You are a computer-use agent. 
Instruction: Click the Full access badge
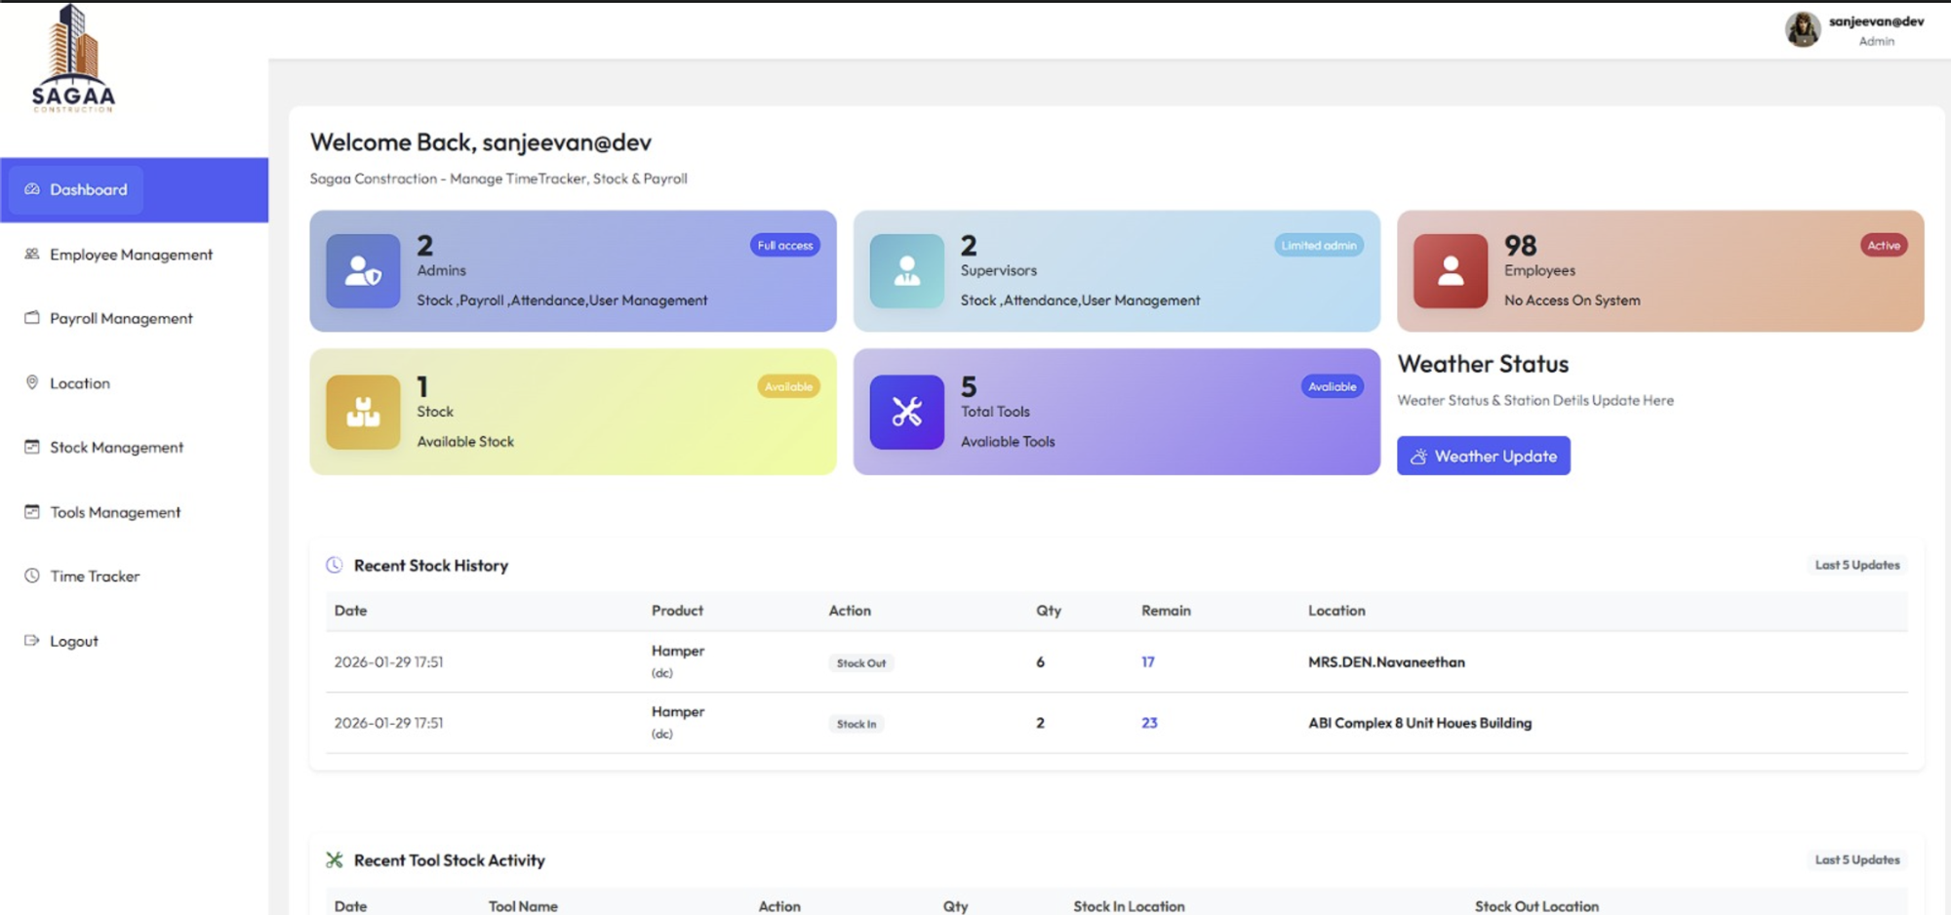click(x=784, y=246)
